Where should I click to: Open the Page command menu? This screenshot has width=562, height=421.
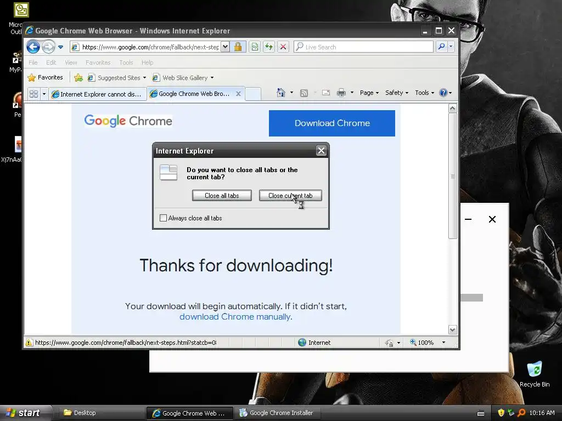pos(369,93)
